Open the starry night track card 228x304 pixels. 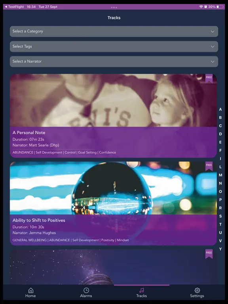coord(114,267)
